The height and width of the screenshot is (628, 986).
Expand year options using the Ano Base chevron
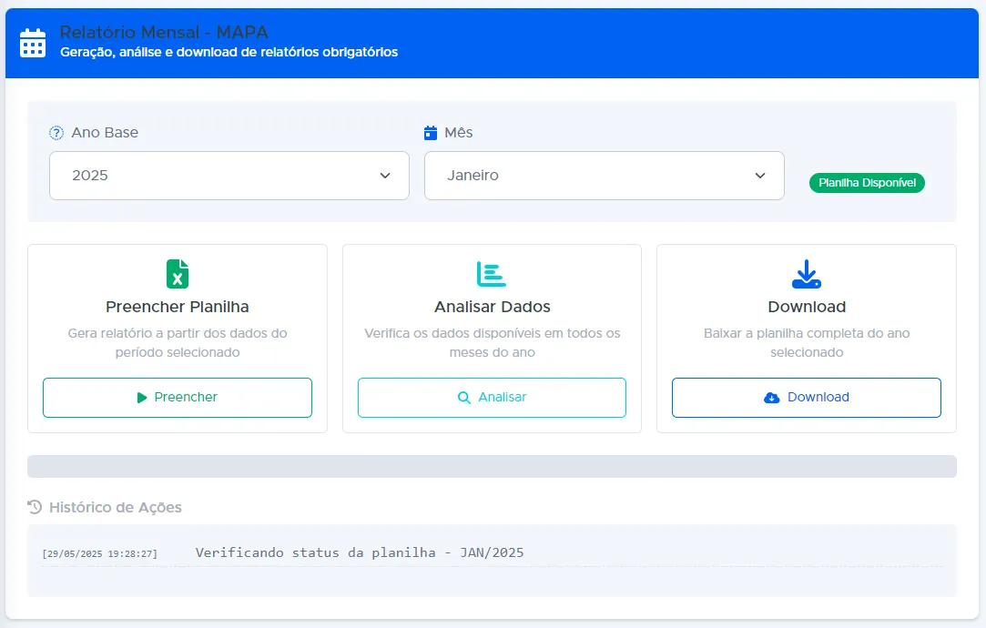click(x=385, y=176)
